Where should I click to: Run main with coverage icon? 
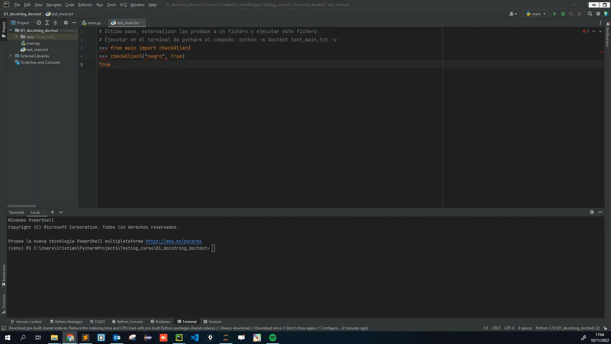tap(571, 14)
